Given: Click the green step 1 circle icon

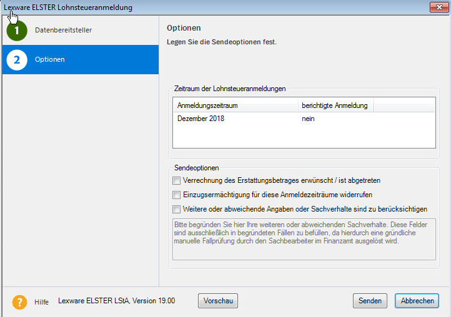Looking at the screenshot, I should coord(17,30).
